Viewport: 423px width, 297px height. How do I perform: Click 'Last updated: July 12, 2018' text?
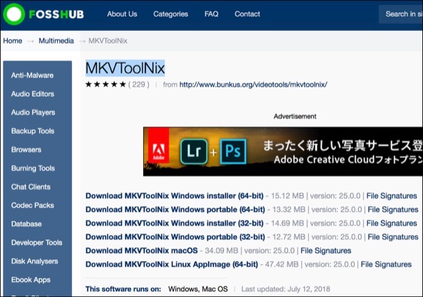point(286,289)
